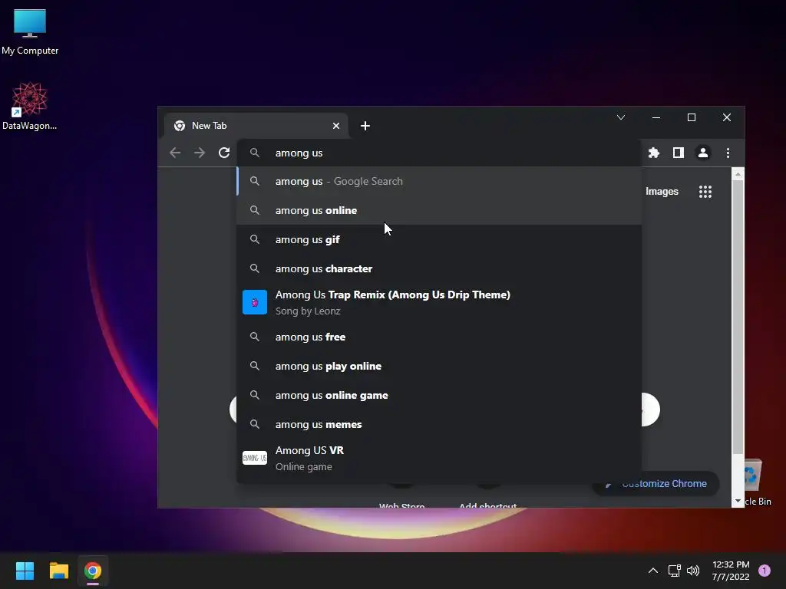Open the tab search dropdown chevron

click(x=620, y=117)
